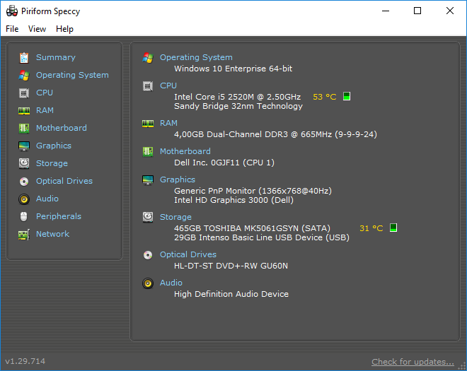The height and width of the screenshot is (371, 467).
Task: Open the File menu
Action: 12,29
